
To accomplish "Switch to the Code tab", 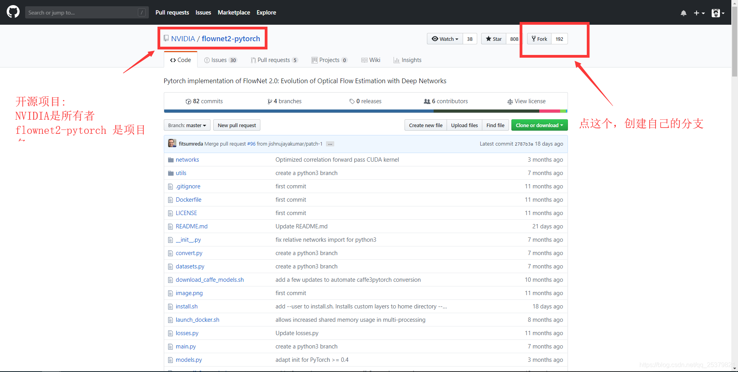I will pyautogui.click(x=180, y=60).
